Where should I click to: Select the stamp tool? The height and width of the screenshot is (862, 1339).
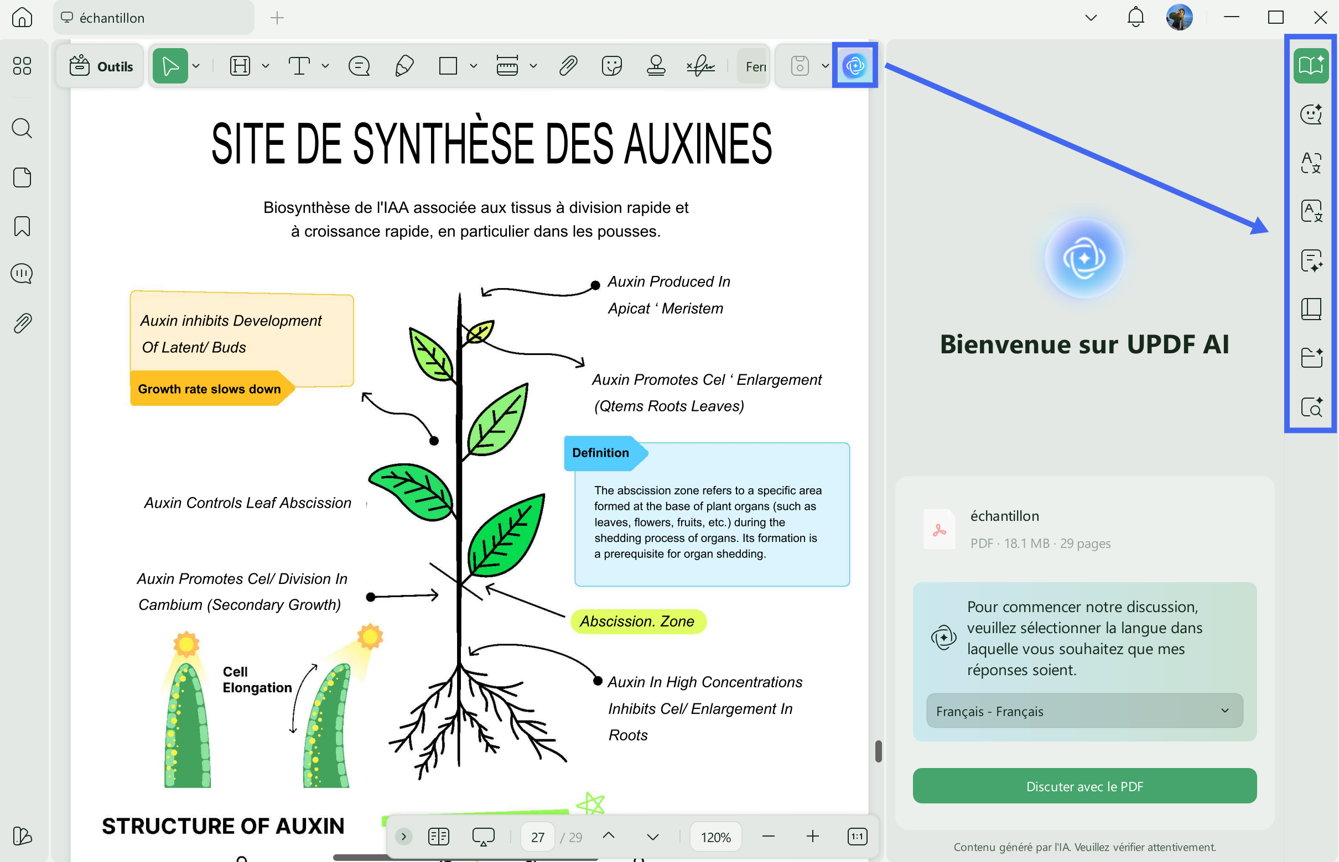point(656,66)
